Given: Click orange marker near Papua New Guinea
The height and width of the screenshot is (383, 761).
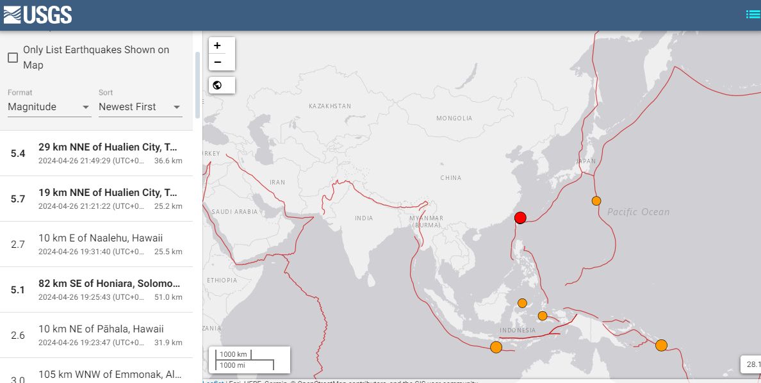Looking at the screenshot, I should 661,345.
